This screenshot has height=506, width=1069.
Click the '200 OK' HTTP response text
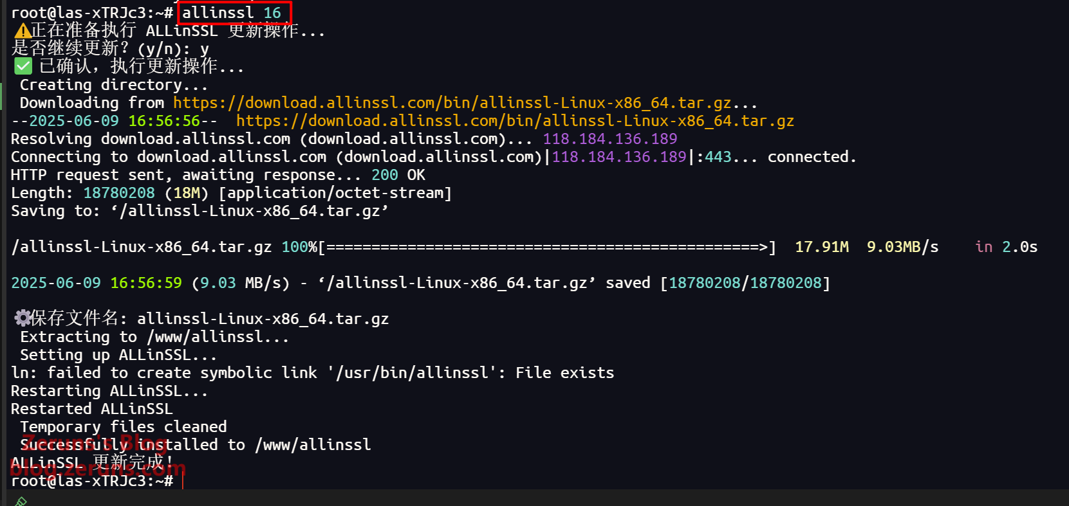(x=398, y=175)
